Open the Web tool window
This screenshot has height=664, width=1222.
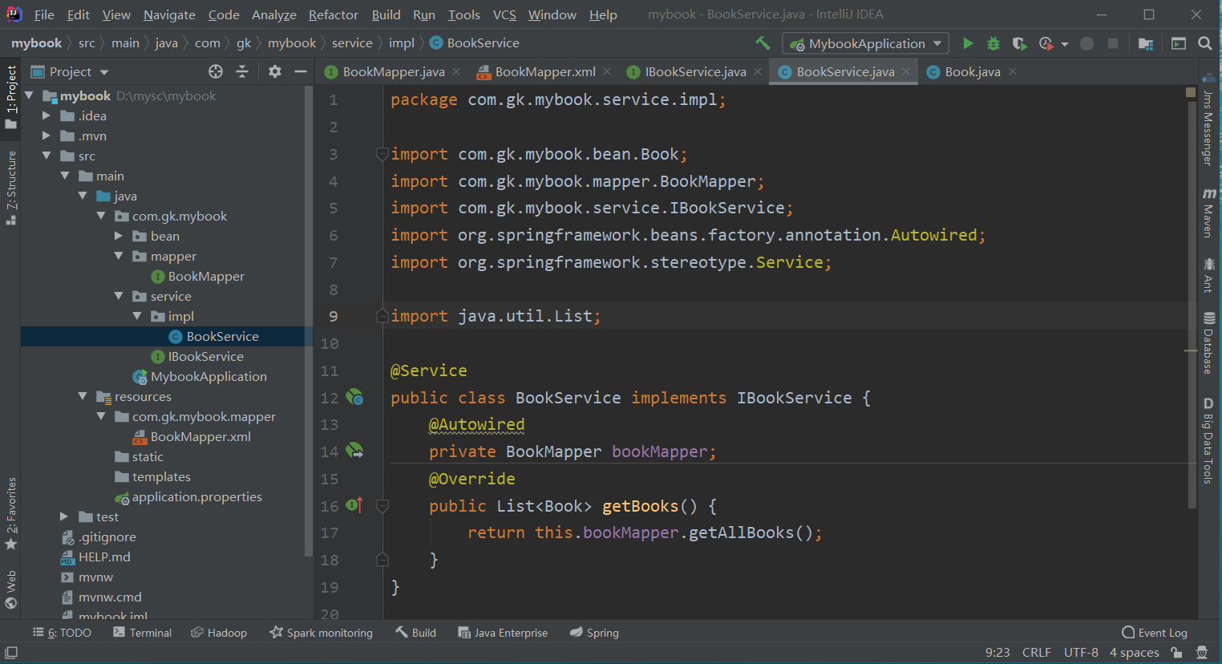pyautogui.click(x=11, y=590)
